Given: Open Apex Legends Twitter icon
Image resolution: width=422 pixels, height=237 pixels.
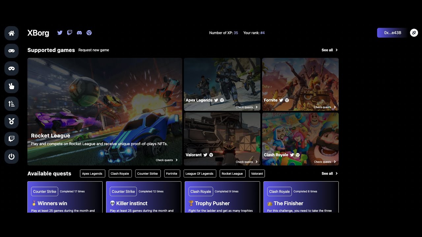Looking at the screenshot, I should click(216, 100).
